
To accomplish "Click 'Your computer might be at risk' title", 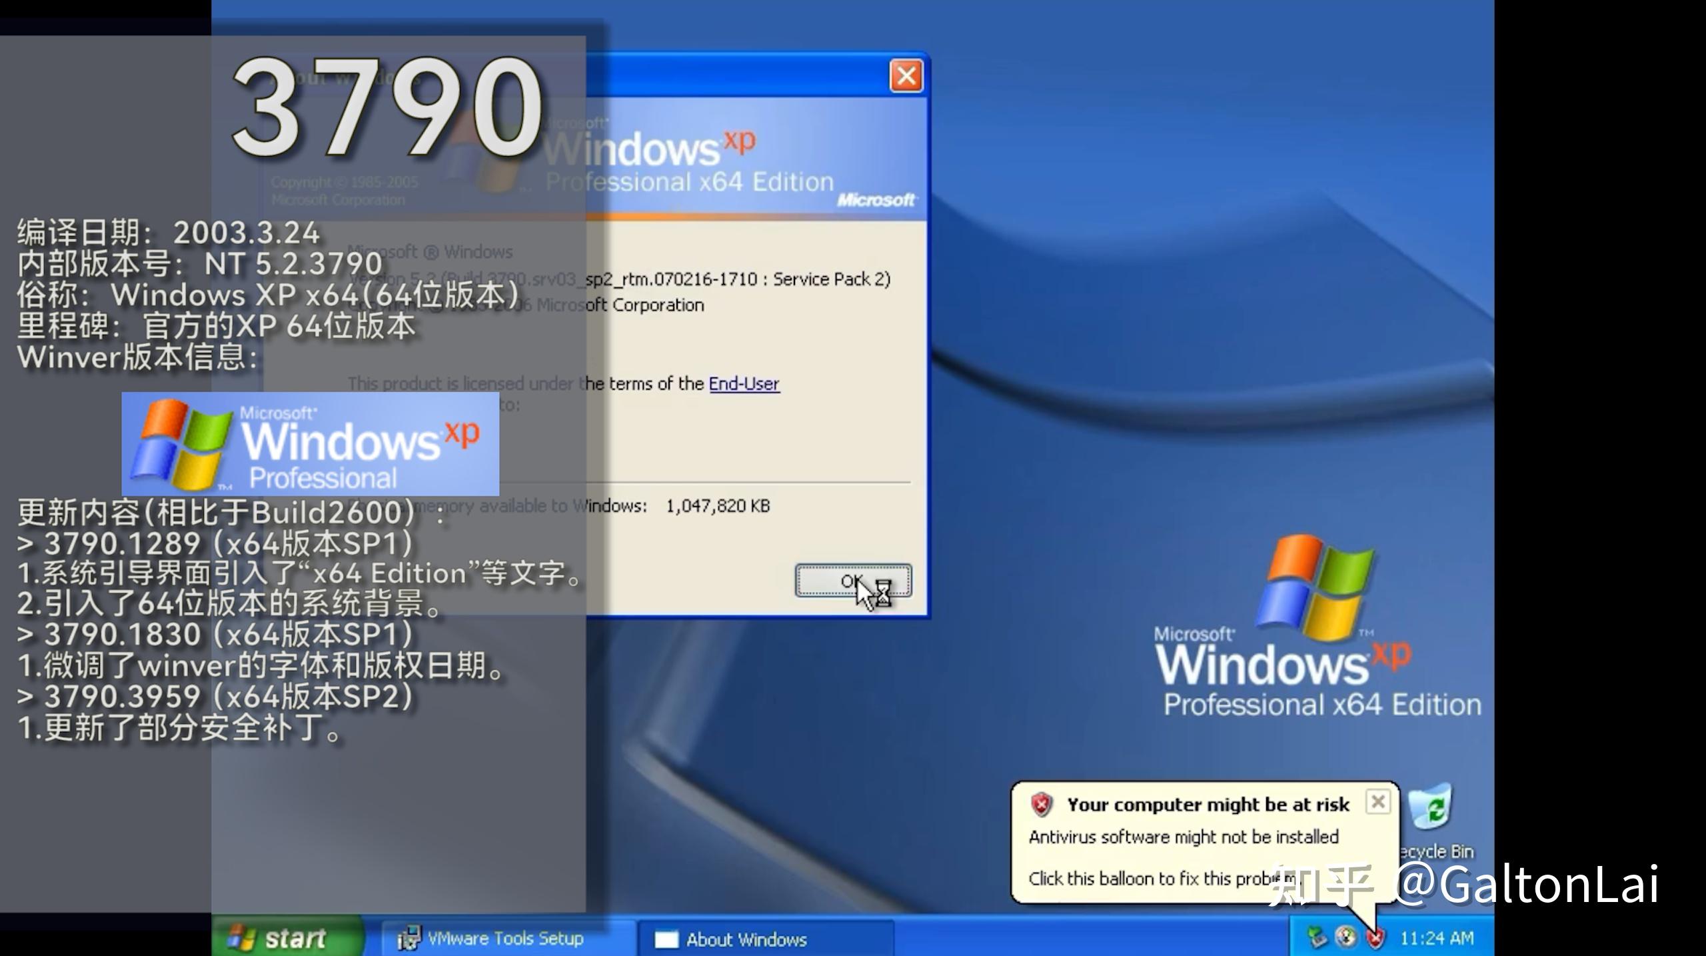I will tap(1208, 805).
